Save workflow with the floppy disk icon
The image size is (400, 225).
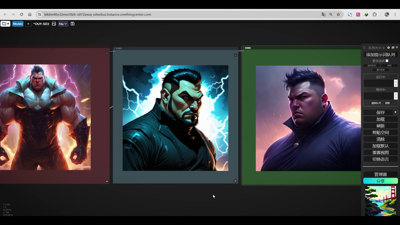pos(72,24)
